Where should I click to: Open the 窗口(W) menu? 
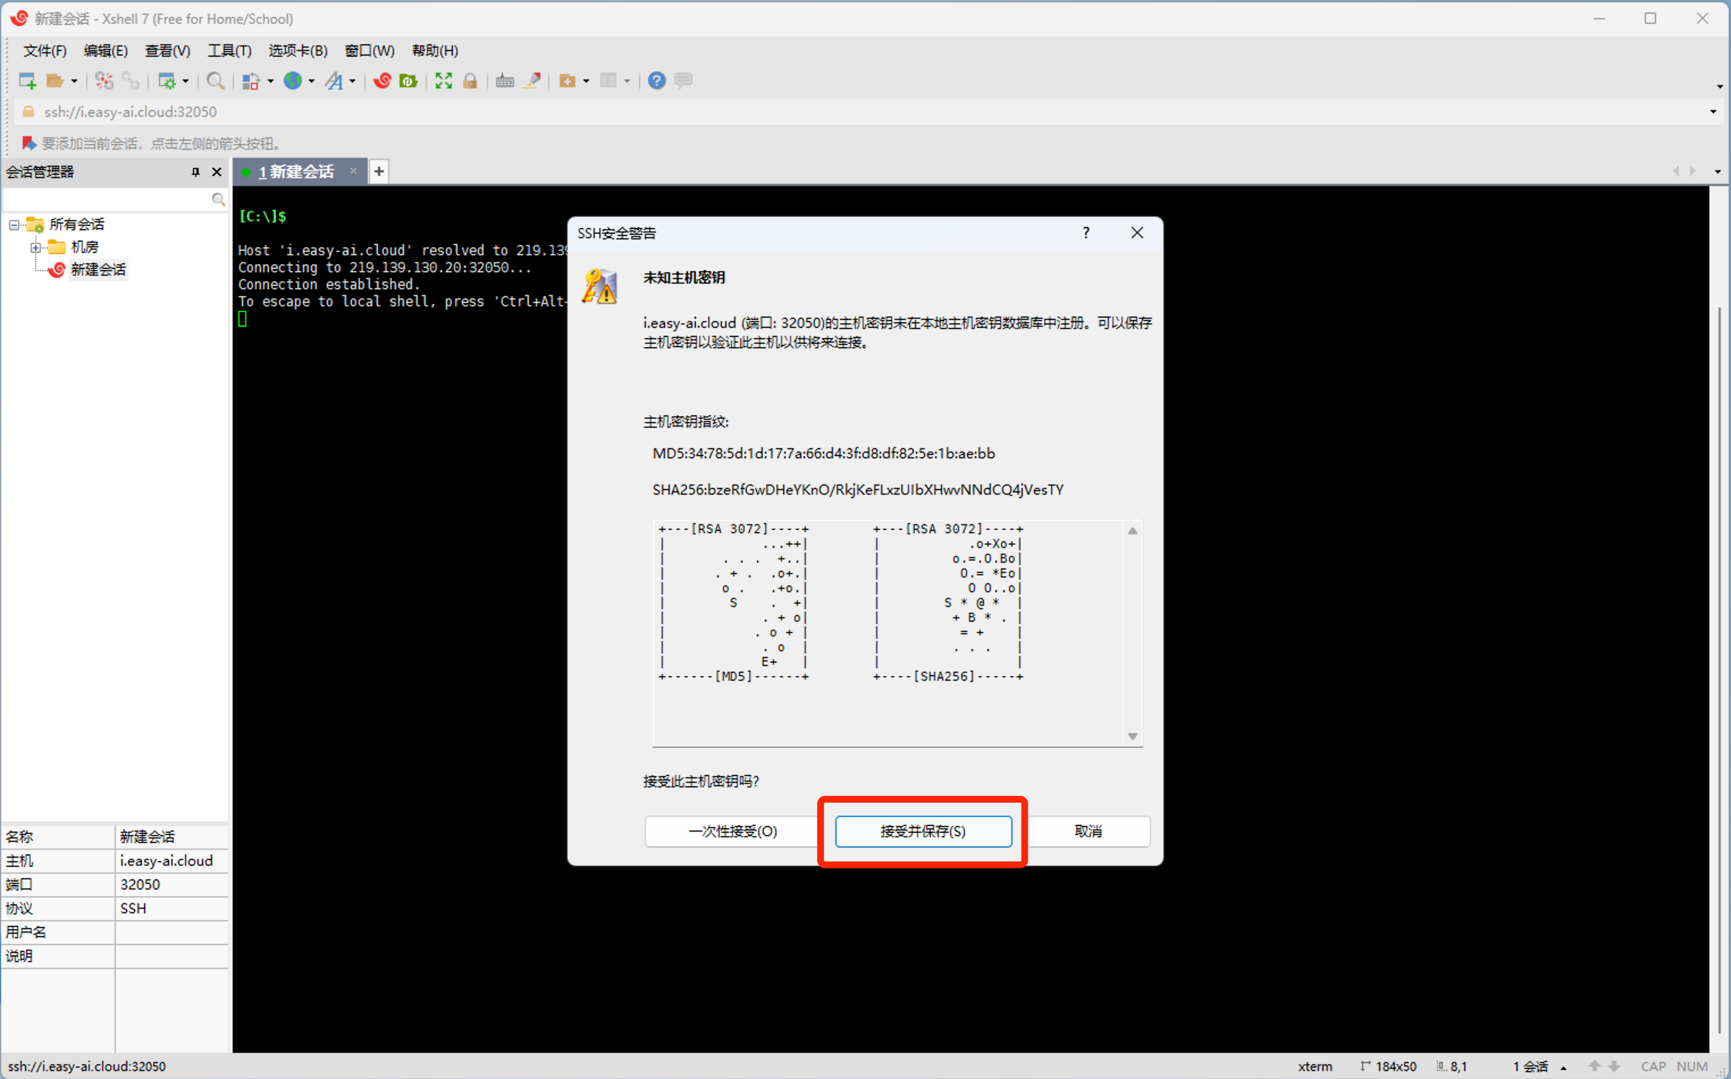click(370, 50)
